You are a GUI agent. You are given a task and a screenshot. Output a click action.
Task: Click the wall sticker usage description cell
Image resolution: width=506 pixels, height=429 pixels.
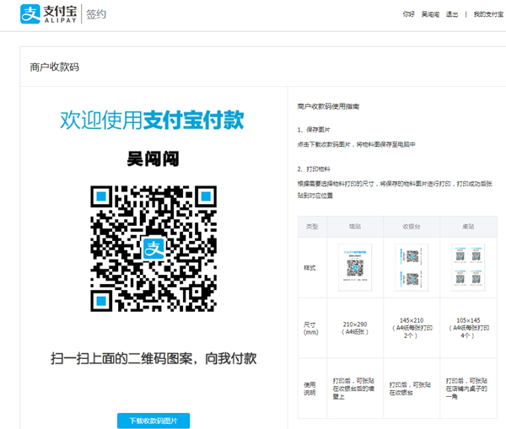tap(355, 389)
